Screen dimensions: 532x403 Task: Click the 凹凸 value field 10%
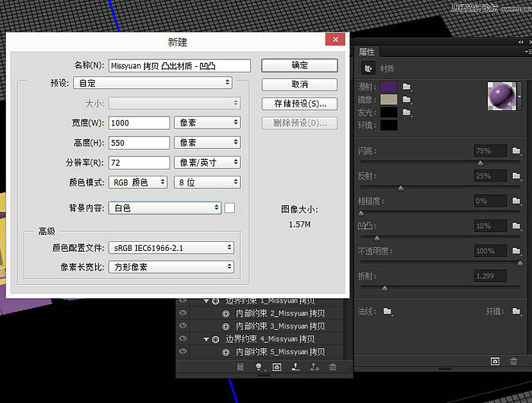(x=490, y=226)
